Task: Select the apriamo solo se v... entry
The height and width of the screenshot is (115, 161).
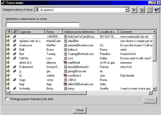Action: tap(31, 41)
